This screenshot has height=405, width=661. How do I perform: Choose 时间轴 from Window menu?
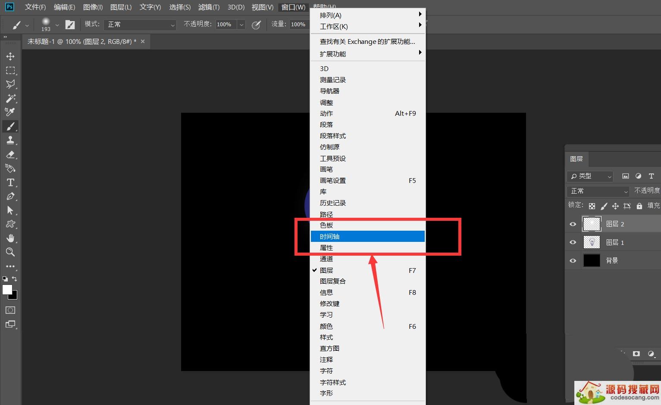pyautogui.click(x=368, y=236)
